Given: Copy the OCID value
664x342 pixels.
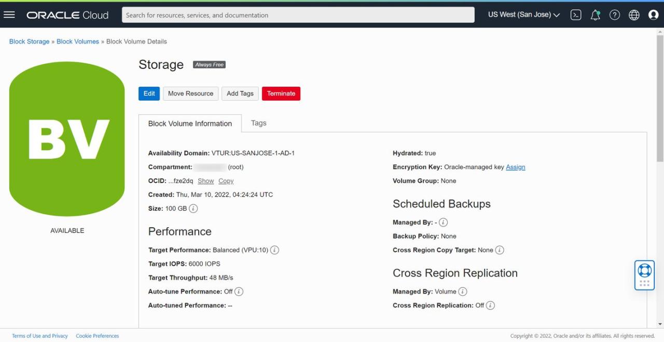Looking at the screenshot, I should (226, 181).
